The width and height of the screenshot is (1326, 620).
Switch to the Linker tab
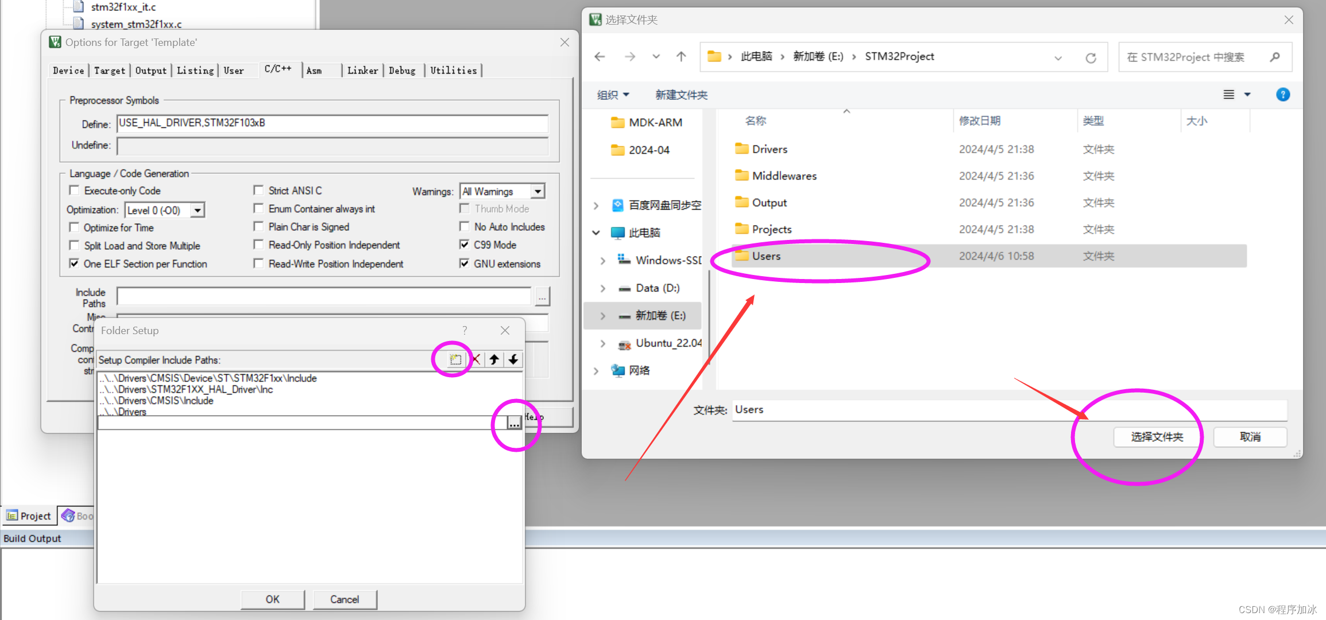click(x=362, y=71)
